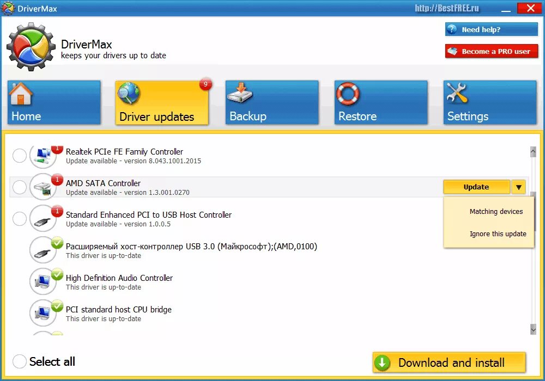Screen dimensions: 545x381
Task: Click Realtek PCIe FE Family Controller name
Action: tap(124, 152)
